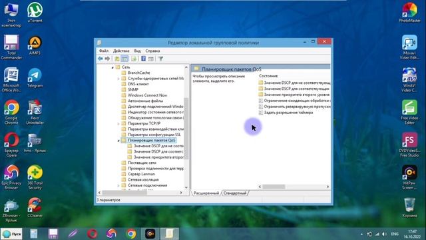Image resolution: width=426 pixels, height=240 pixels.
Task: Click the Up one level folder icon
Action: click(x=117, y=59)
